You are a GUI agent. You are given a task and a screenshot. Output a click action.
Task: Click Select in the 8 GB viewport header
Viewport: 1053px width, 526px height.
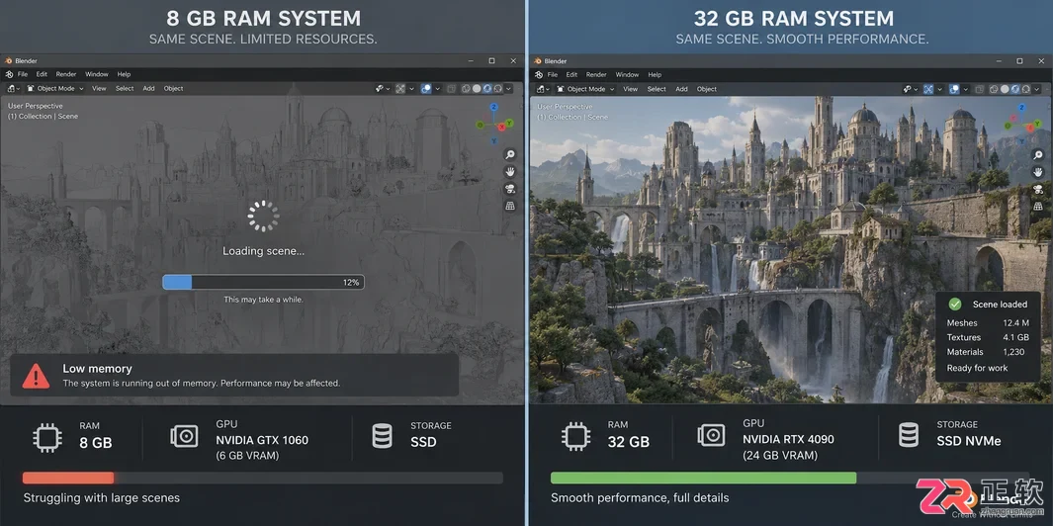click(x=125, y=88)
